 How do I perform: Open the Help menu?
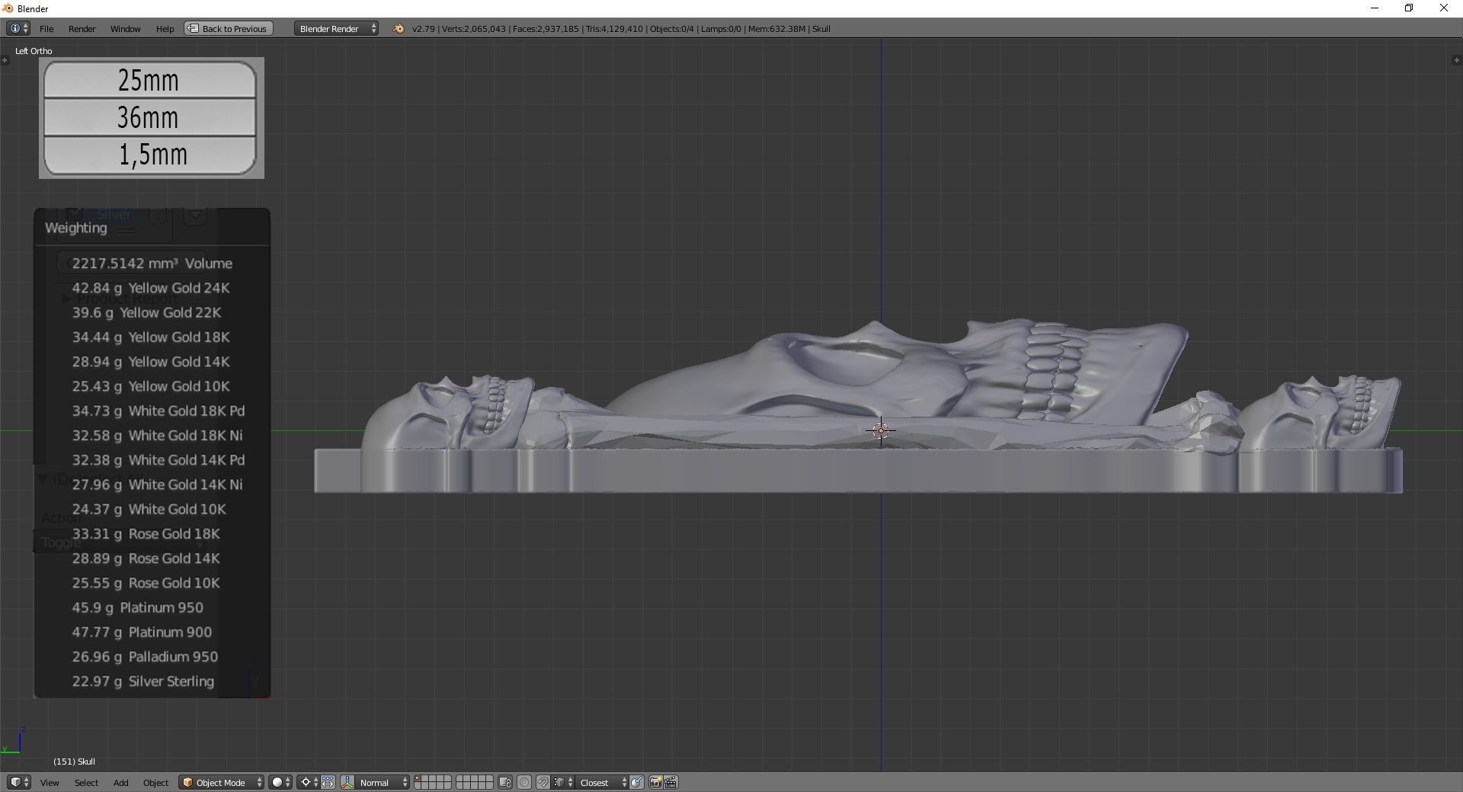click(165, 28)
